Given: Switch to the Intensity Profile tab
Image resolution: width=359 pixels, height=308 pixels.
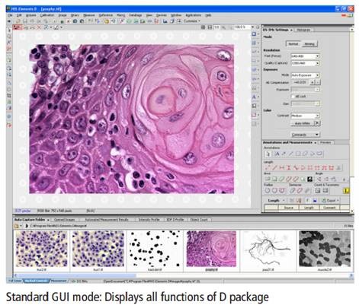Looking at the screenshot, I should pyautogui.click(x=149, y=220).
